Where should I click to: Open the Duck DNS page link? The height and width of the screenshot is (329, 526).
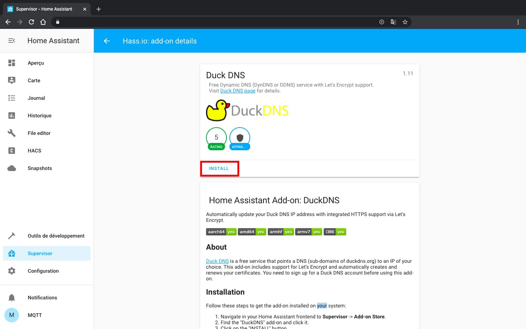pos(238,91)
